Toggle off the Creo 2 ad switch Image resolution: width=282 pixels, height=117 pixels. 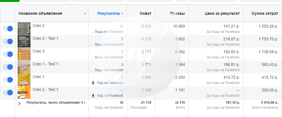pos(8,29)
